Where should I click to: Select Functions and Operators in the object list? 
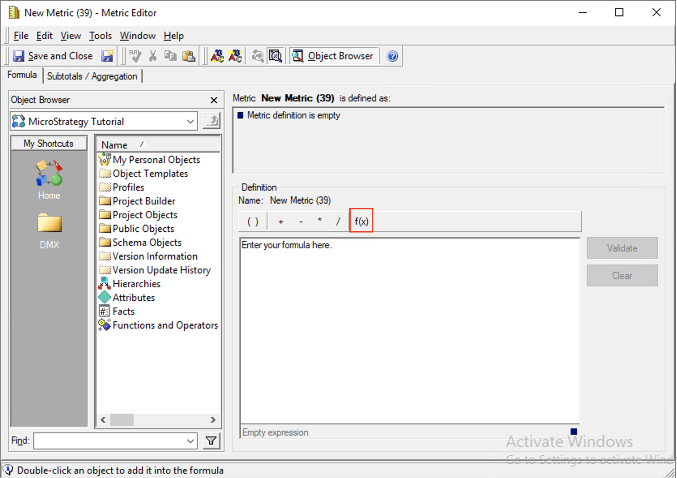[165, 325]
